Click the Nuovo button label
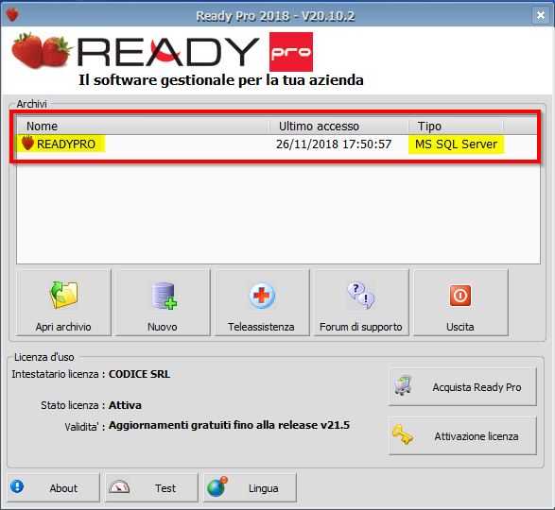The width and height of the screenshot is (555, 510). click(163, 327)
